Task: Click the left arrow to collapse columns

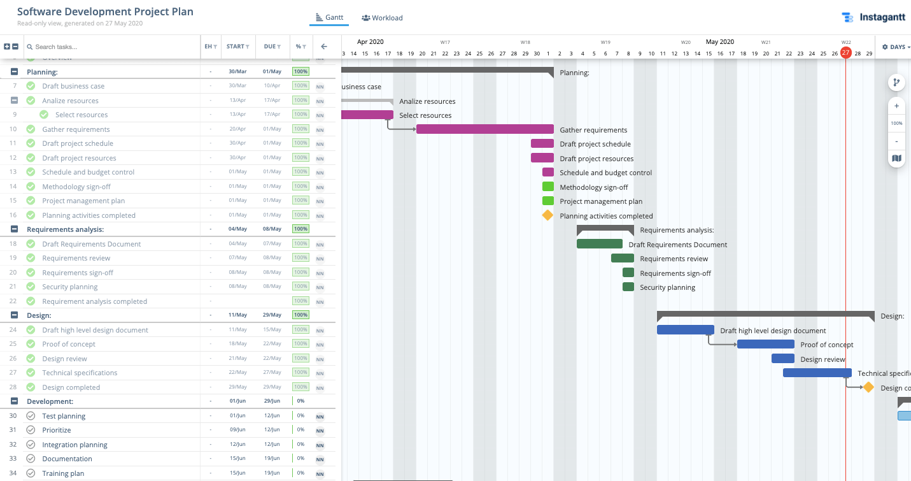Action: point(324,47)
